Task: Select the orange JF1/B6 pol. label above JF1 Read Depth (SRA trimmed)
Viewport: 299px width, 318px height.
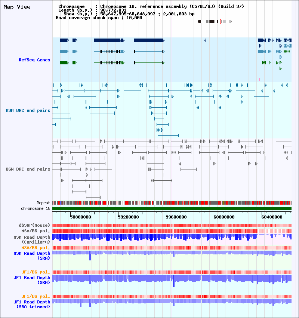Action: (36, 296)
